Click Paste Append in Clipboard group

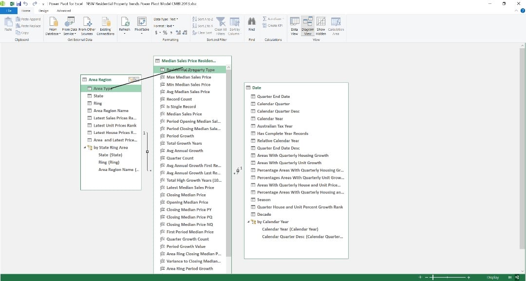(x=28, y=19)
